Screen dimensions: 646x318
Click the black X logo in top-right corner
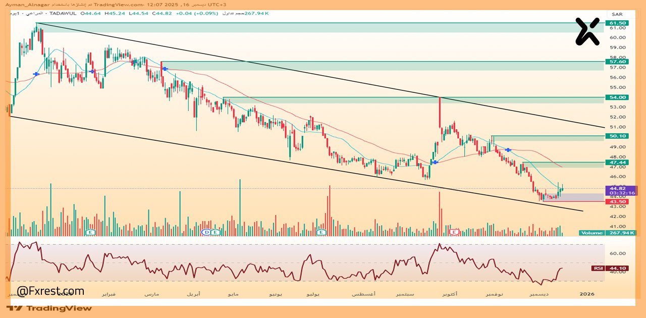pos(587,31)
